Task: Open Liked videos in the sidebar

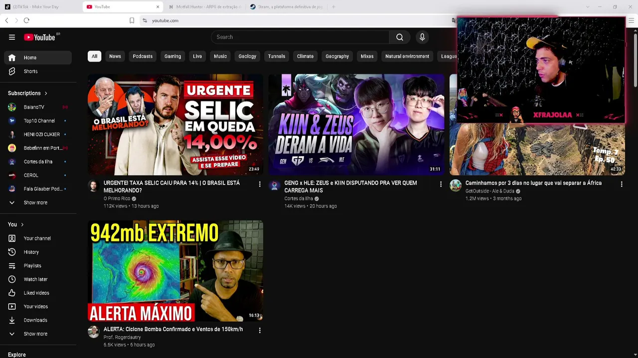Action: tap(38, 293)
